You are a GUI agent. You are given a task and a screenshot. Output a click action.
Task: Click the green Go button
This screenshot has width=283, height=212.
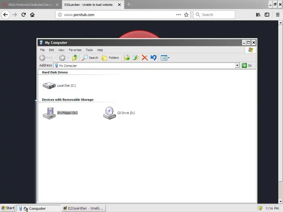(247, 65)
